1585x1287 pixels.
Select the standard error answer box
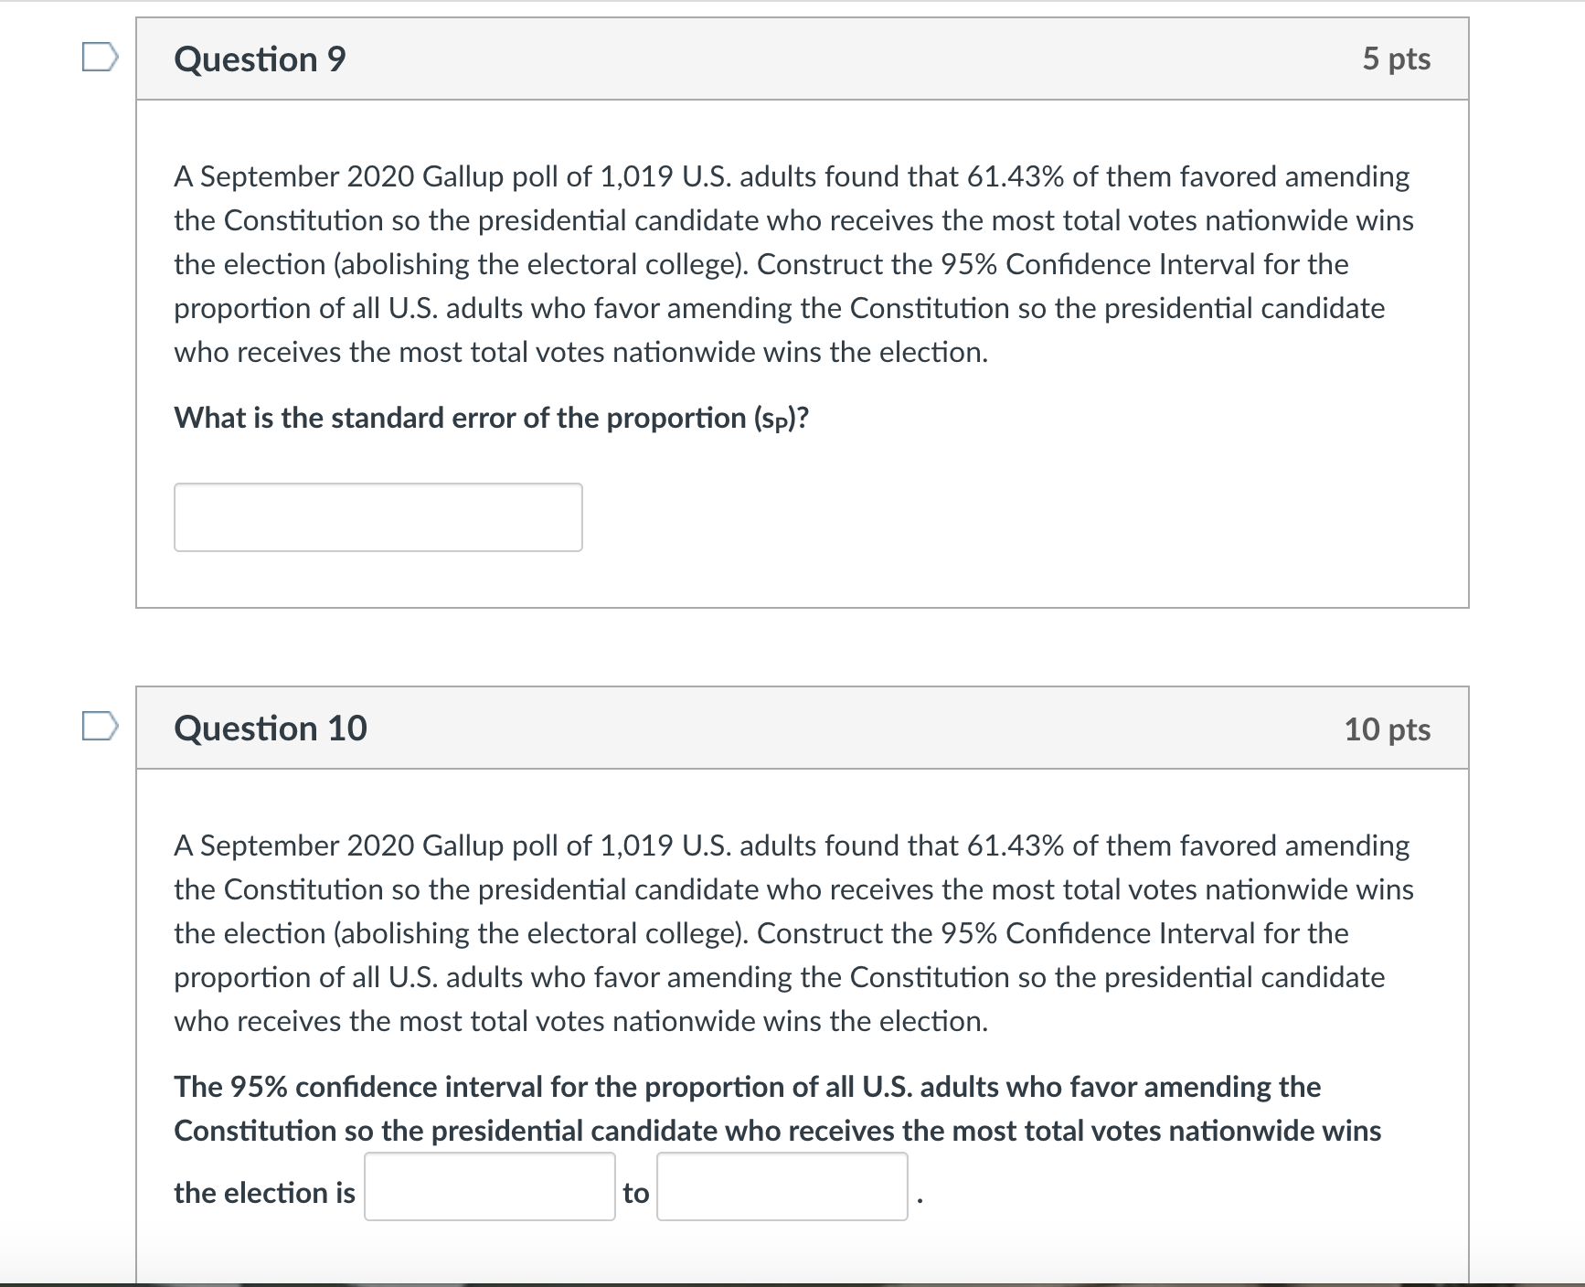378,516
